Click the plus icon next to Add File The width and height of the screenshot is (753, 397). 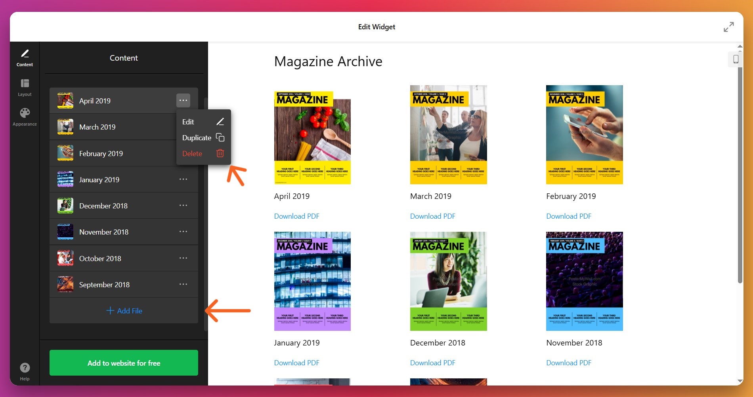(x=110, y=311)
